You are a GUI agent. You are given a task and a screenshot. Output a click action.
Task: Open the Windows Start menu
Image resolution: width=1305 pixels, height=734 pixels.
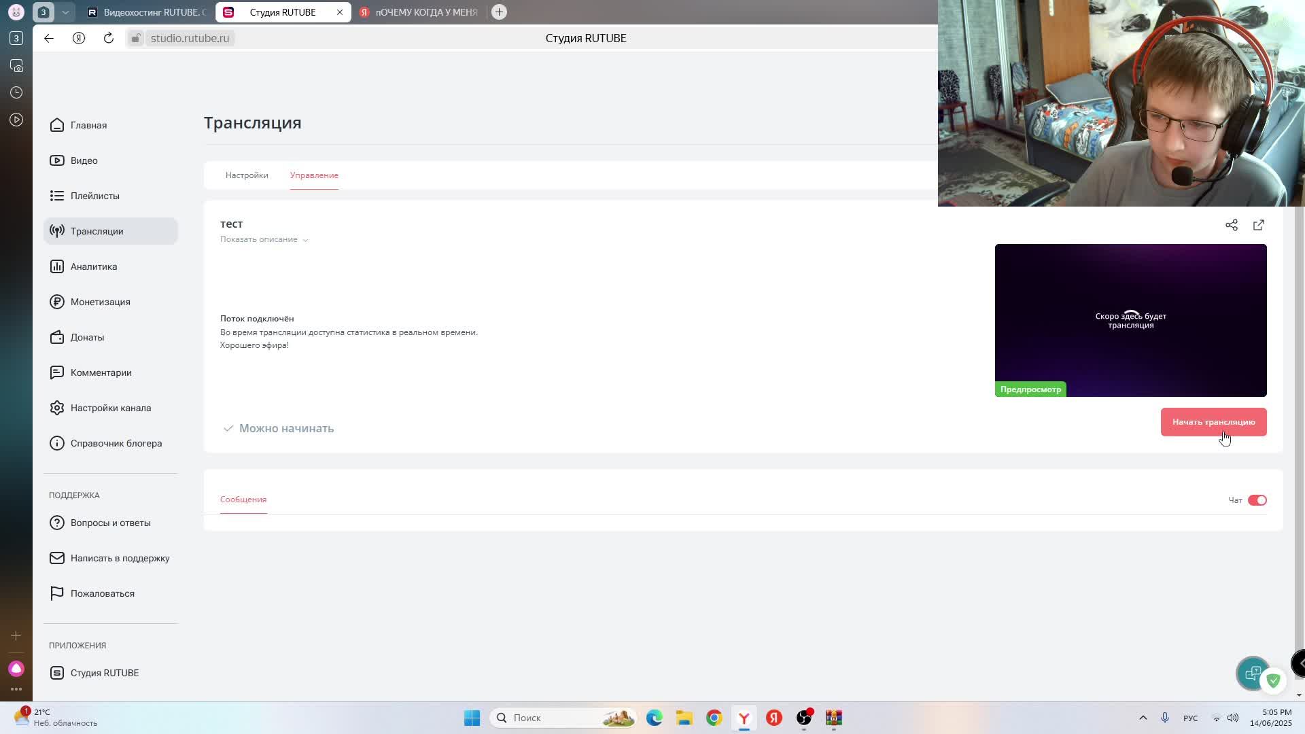point(472,718)
